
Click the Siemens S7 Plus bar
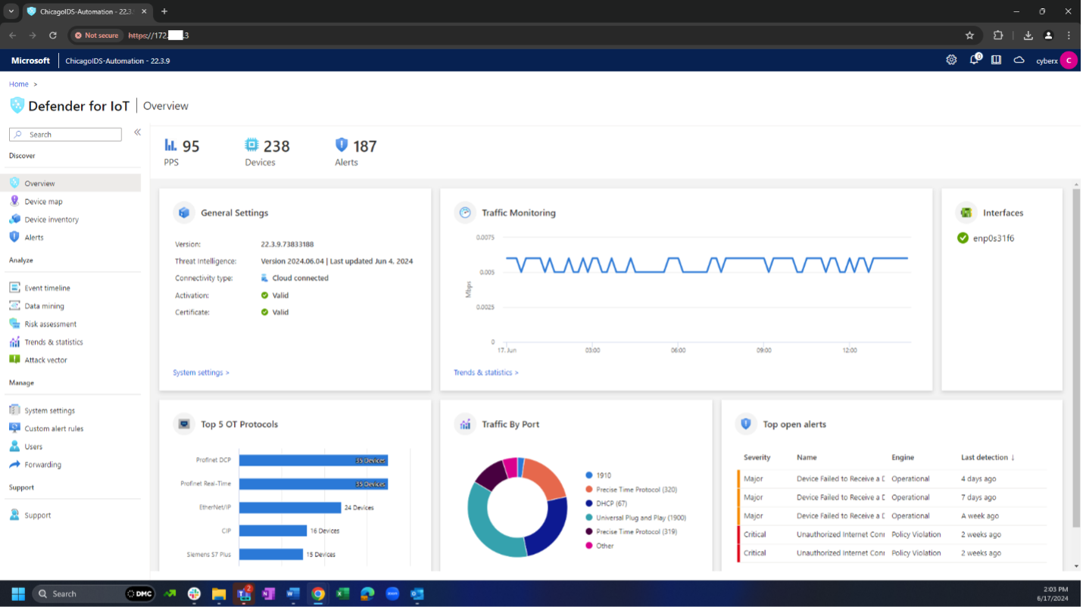[272, 555]
